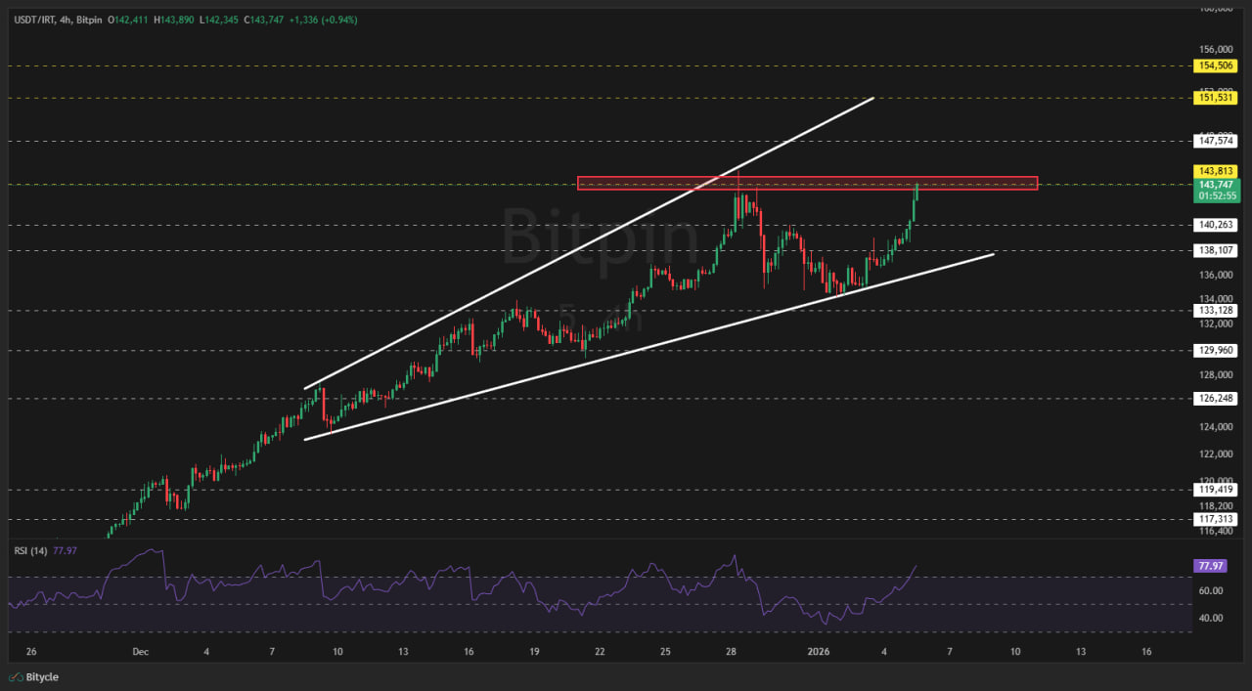Click the Dec marker on time axis
The width and height of the screenshot is (1252, 691).
pos(138,651)
